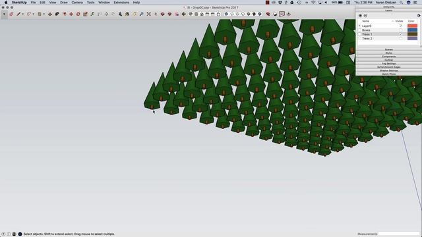Screen dimensions: 422x237
Task: Switch to Iso standard view icon
Action: pos(191,14)
